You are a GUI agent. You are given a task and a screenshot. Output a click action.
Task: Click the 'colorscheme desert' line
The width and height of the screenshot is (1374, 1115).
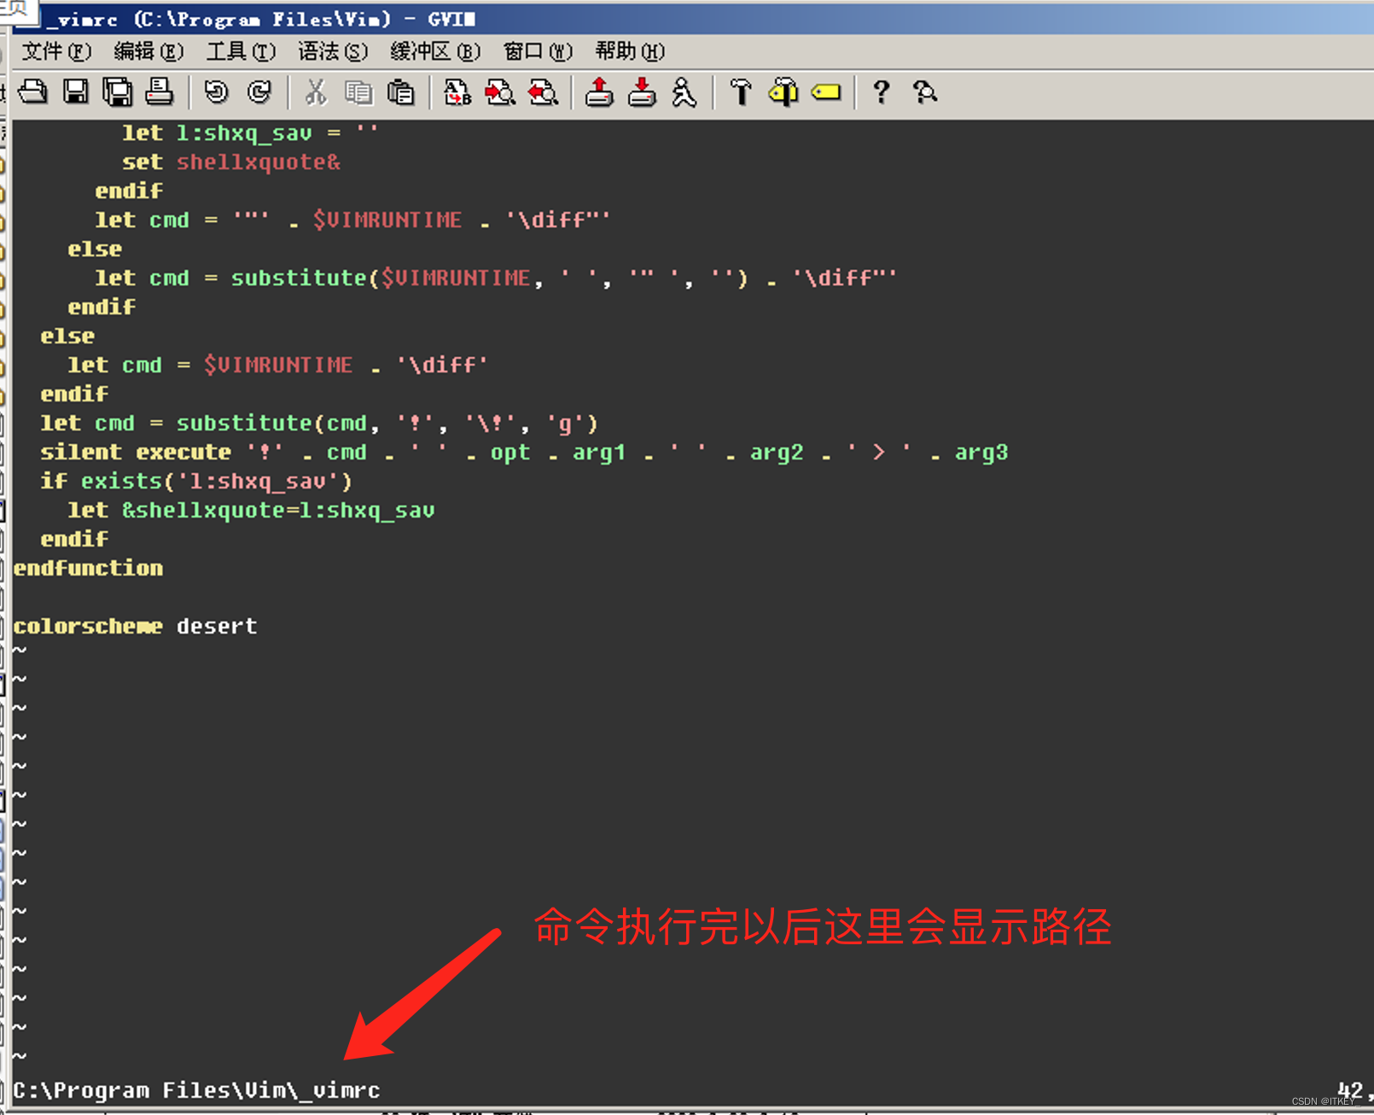tap(135, 626)
